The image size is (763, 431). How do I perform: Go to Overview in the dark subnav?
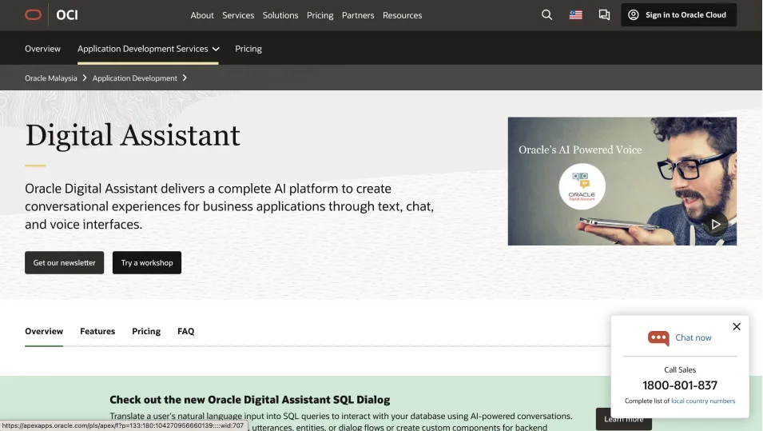click(x=43, y=49)
